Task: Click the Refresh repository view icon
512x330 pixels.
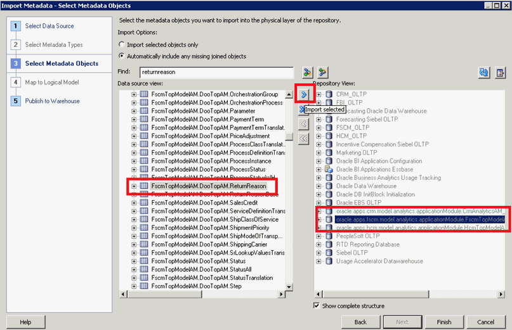Action: point(484,72)
